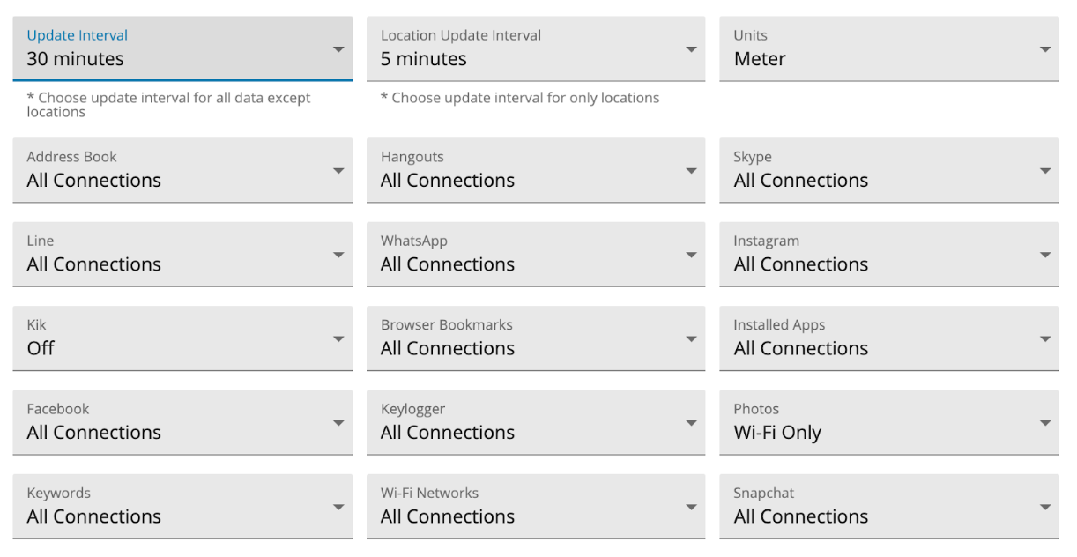Click the Update Interval dropdown arrow

point(339,49)
